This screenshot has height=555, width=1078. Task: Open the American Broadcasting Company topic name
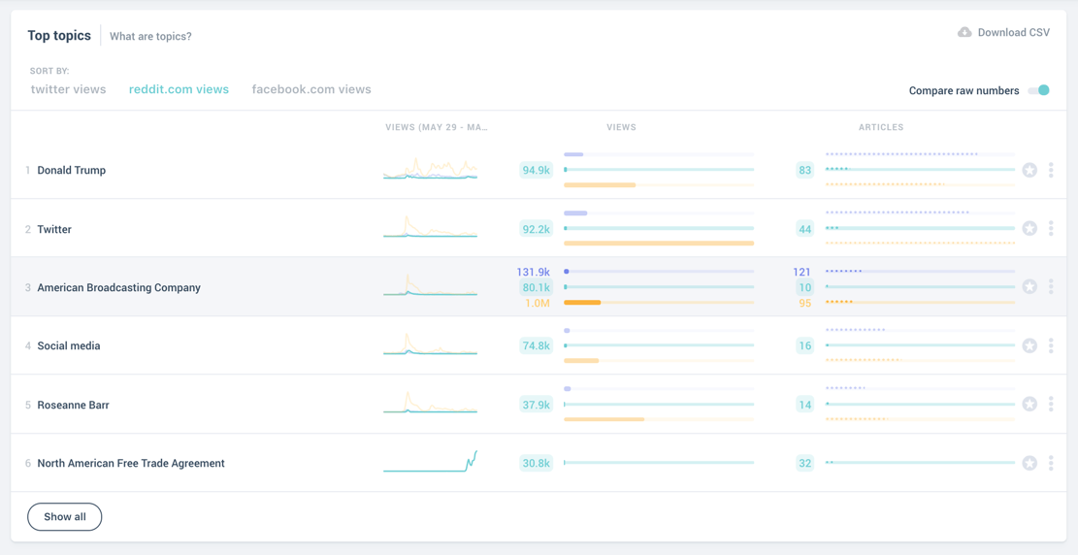click(119, 287)
